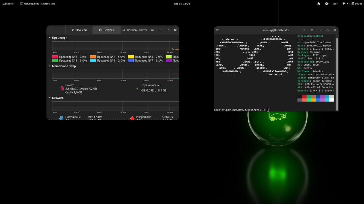
Task: Close the System Monitor window
Action: (x=175, y=30)
